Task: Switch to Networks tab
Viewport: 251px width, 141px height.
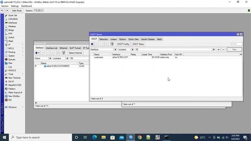Action: [x=104, y=39]
